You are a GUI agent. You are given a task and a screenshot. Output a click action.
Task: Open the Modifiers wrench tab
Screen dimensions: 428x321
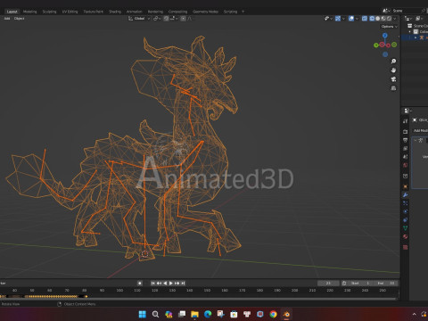coord(405,195)
